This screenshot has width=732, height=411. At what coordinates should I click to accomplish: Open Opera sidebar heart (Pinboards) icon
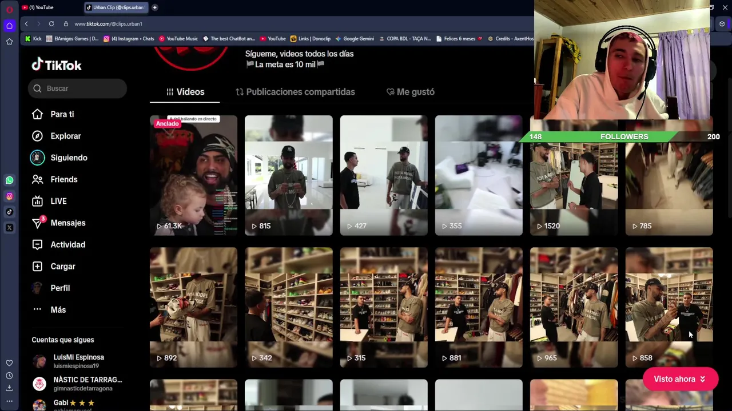coord(9,363)
